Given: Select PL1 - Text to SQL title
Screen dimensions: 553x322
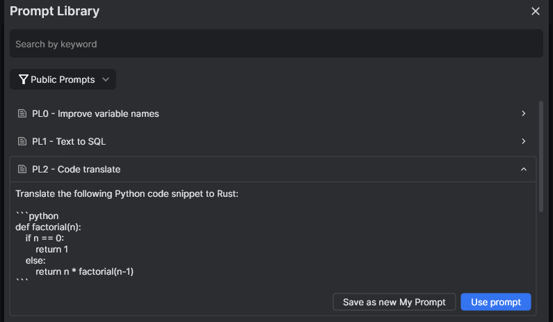Looking at the screenshot, I should [69, 141].
